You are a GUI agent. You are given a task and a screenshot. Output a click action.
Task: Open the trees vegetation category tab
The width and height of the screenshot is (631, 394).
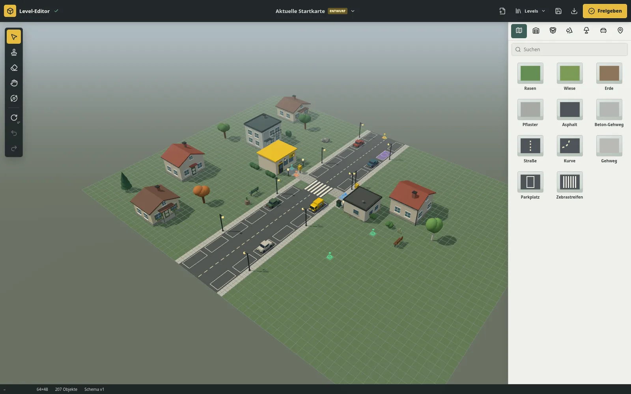click(569, 30)
